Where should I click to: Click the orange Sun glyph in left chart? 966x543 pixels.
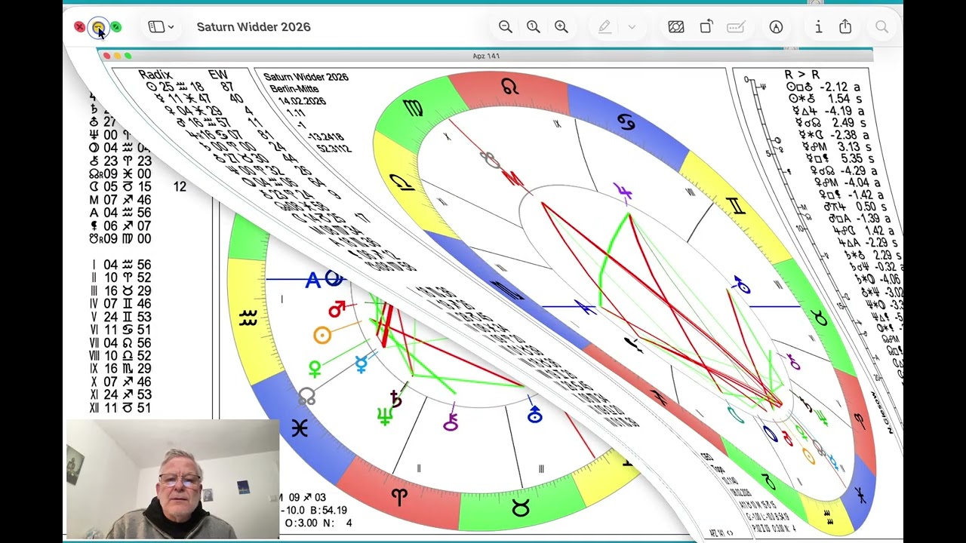click(322, 335)
